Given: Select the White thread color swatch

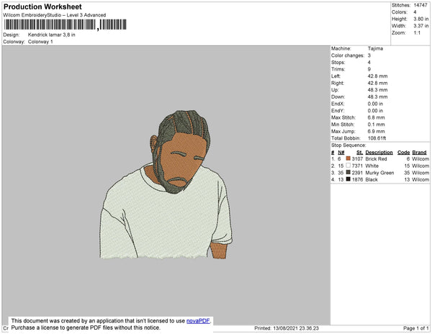Looking at the screenshot, I should point(348,166).
